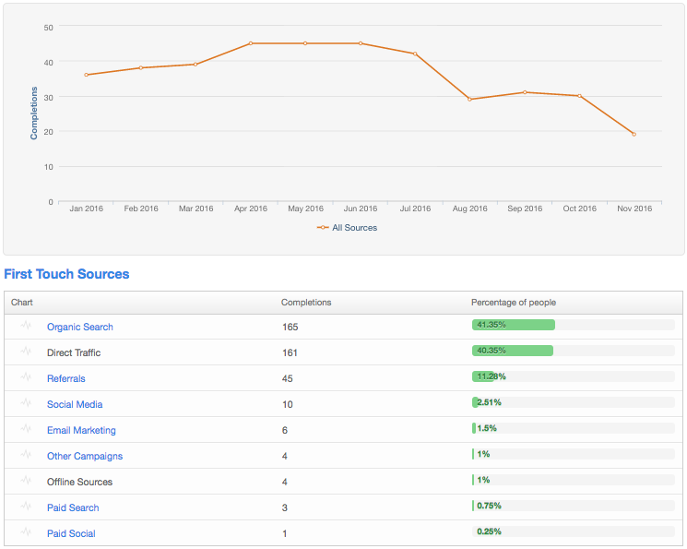Click the Apr 2016 data point on line
The height and width of the screenshot is (549, 687).
250,43
